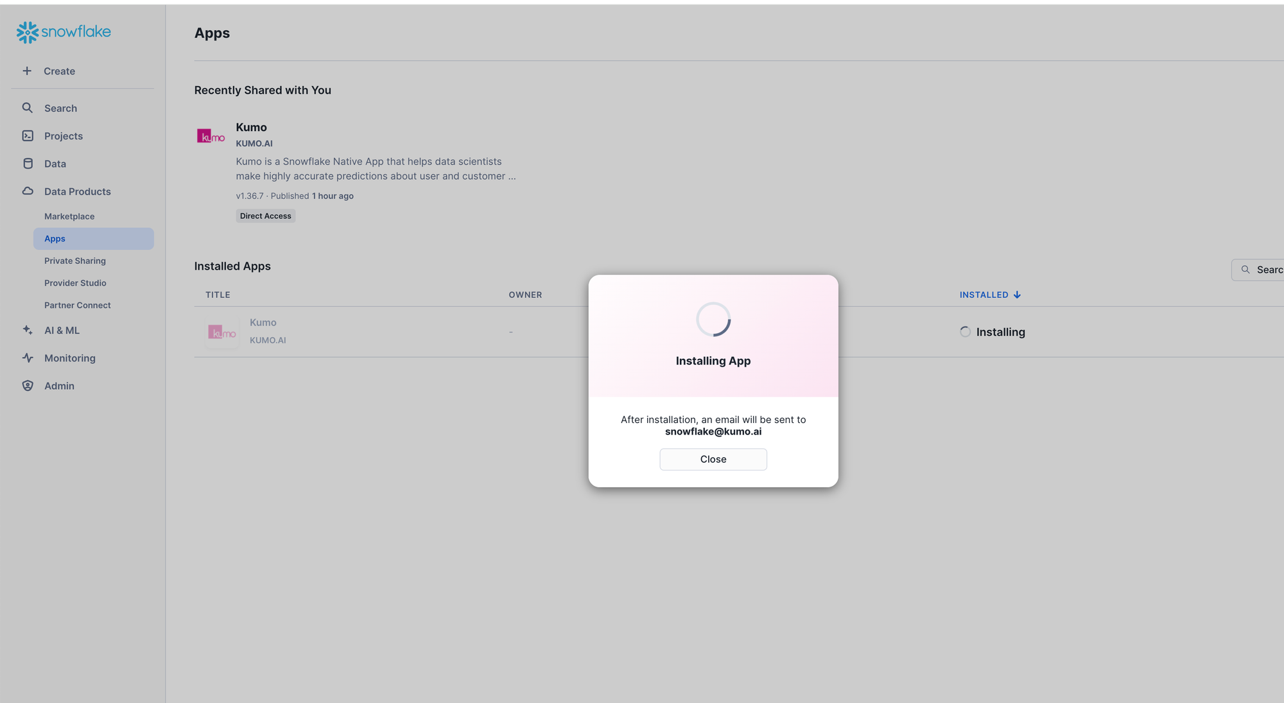Viewport: 1284px width, 703px height.
Task: Open Provider Studio
Action: click(75, 283)
